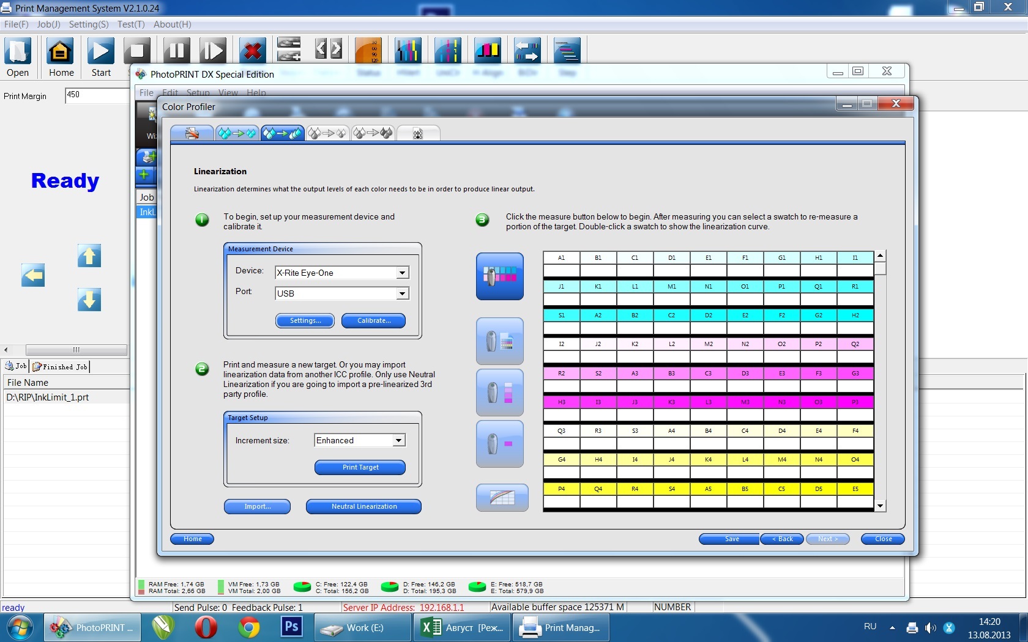Open the Excel Август taskbar item
1028x642 pixels.
[462, 627]
